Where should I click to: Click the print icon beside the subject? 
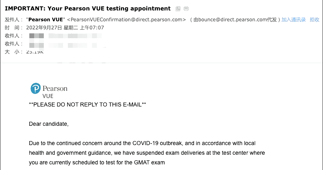(x=186, y=9)
